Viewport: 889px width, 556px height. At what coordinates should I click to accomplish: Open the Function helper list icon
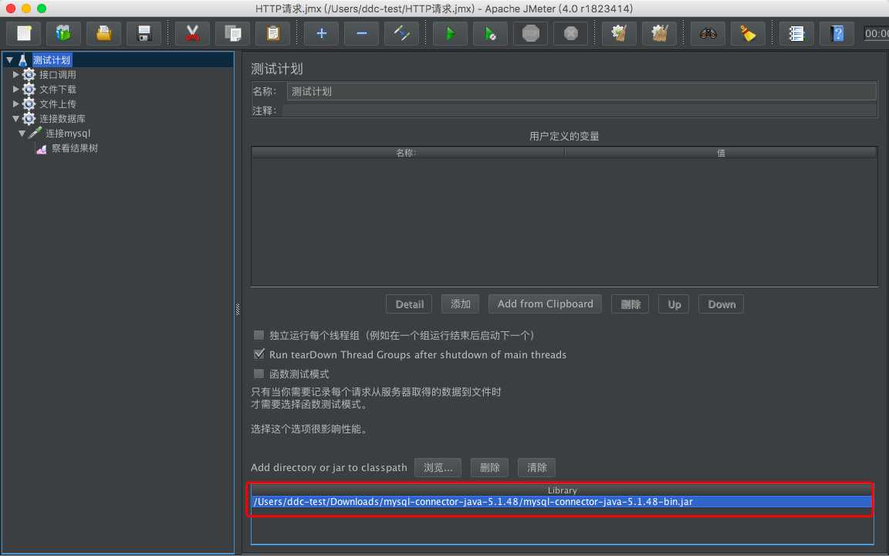point(796,33)
